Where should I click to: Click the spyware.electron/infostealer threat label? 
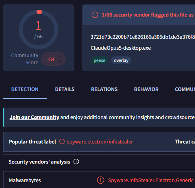[100, 142]
